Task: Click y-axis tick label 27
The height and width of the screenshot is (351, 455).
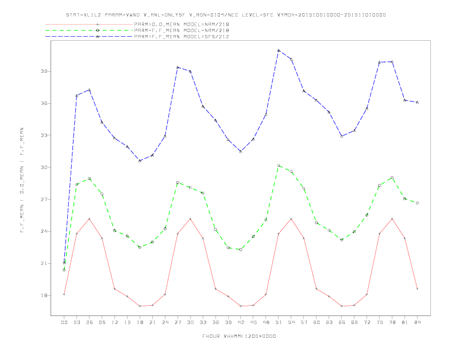Action: 44,199
